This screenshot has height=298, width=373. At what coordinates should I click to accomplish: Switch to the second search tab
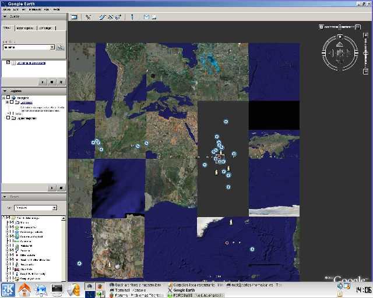tap(24, 28)
